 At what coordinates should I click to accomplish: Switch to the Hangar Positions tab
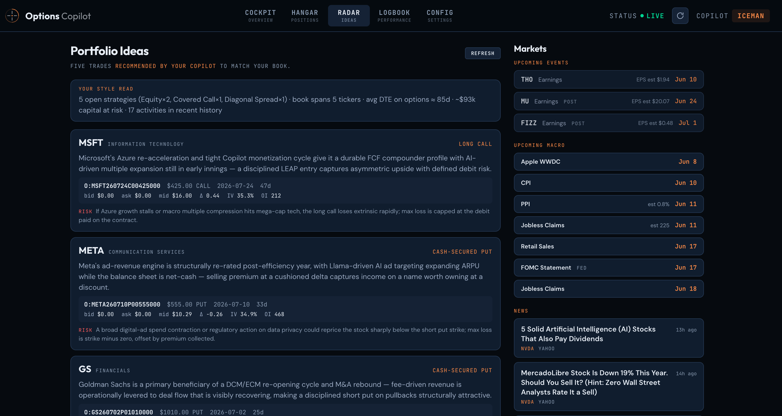point(305,16)
